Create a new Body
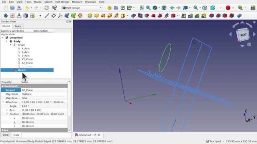 point(6,16)
